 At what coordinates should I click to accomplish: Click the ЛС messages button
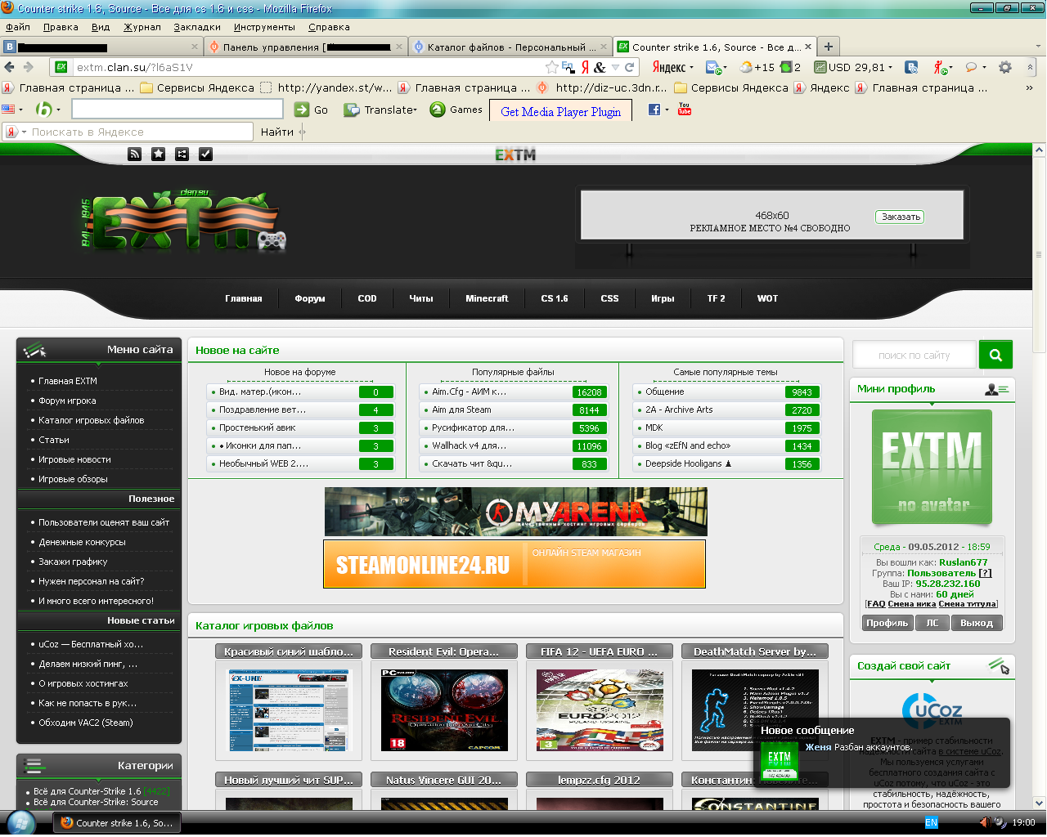click(x=932, y=623)
